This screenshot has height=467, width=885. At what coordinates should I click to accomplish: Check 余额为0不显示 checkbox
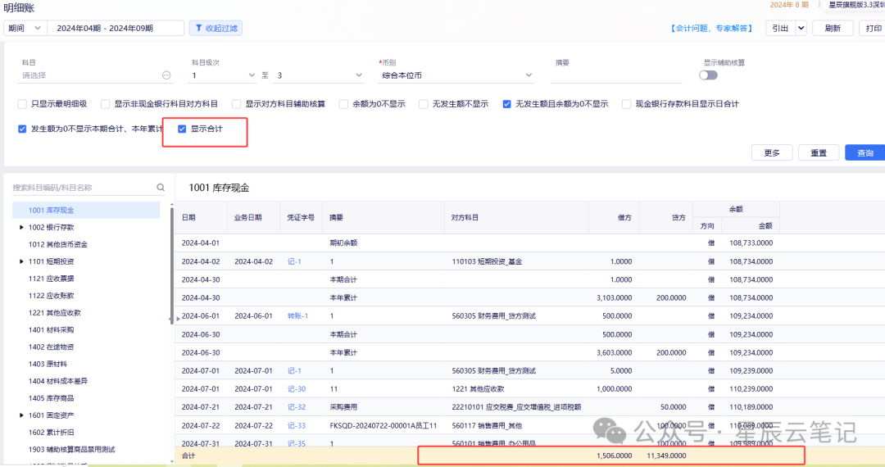[343, 104]
